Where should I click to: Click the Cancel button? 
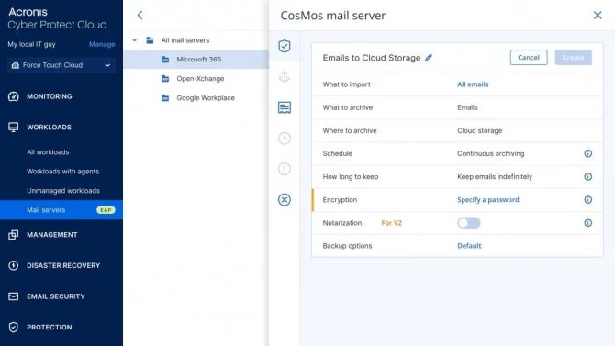(x=529, y=57)
